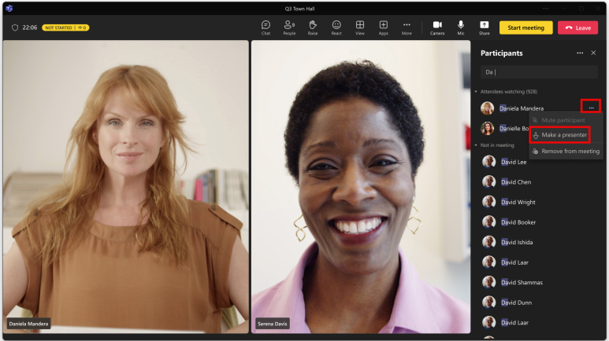This screenshot has width=609, height=341.
Task: Click the Start meeting button
Action: click(x=525, y=27)
